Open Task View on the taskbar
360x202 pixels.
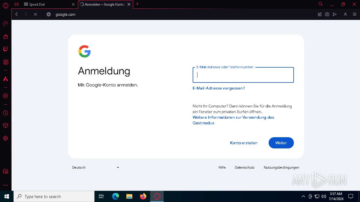pyautogui.click(x=101, y=196)
